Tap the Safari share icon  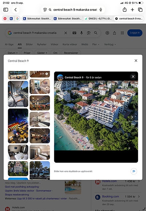pos(124,10)
